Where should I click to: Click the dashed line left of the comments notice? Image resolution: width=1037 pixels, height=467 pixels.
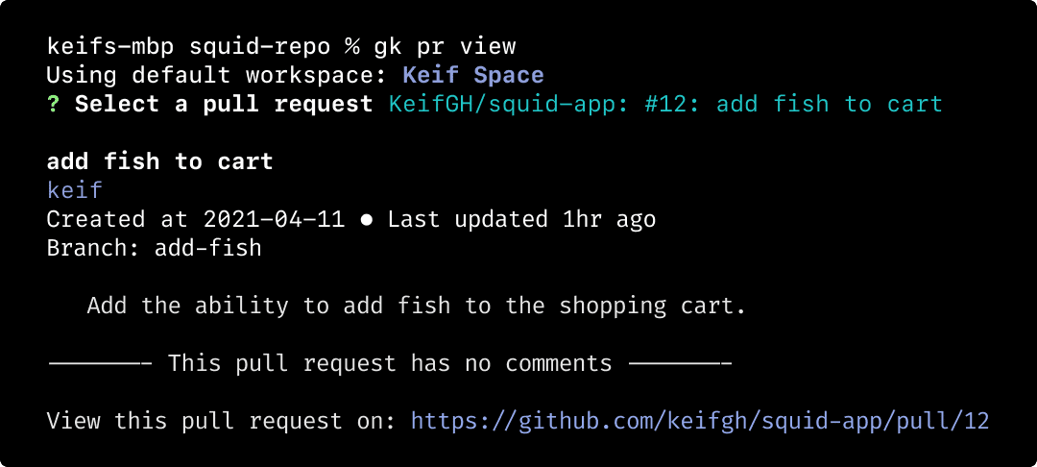tap(99, 364)
